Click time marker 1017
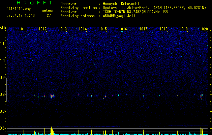This screenshot has height=135, width=212. coord(143,29)
